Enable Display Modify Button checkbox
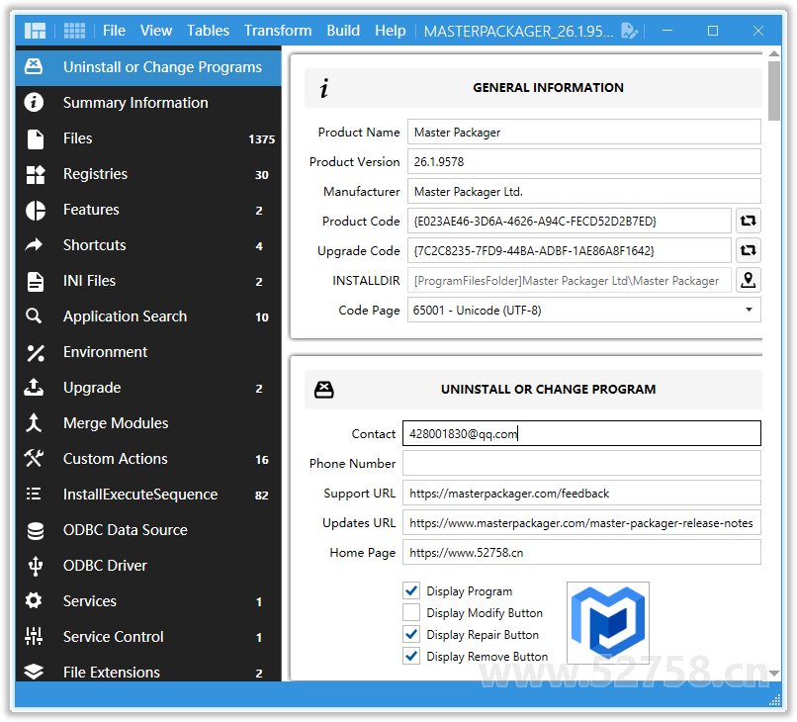The width and height of the screenshot is (797, 722). coord(411,612)
